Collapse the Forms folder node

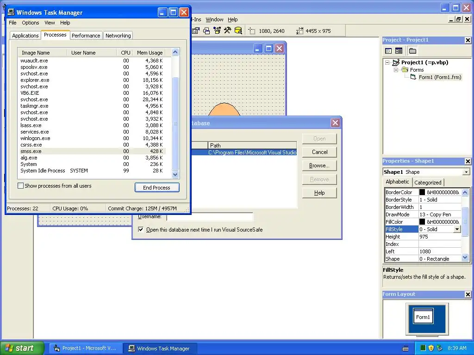(x=396, y=70)
